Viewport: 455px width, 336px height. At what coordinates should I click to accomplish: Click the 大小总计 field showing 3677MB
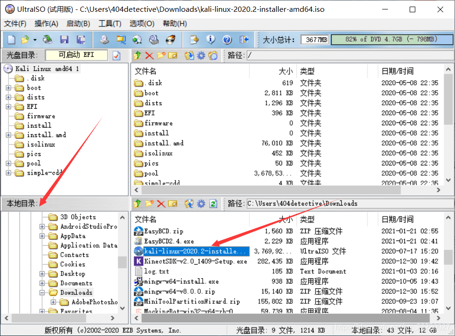coord(315,40)
